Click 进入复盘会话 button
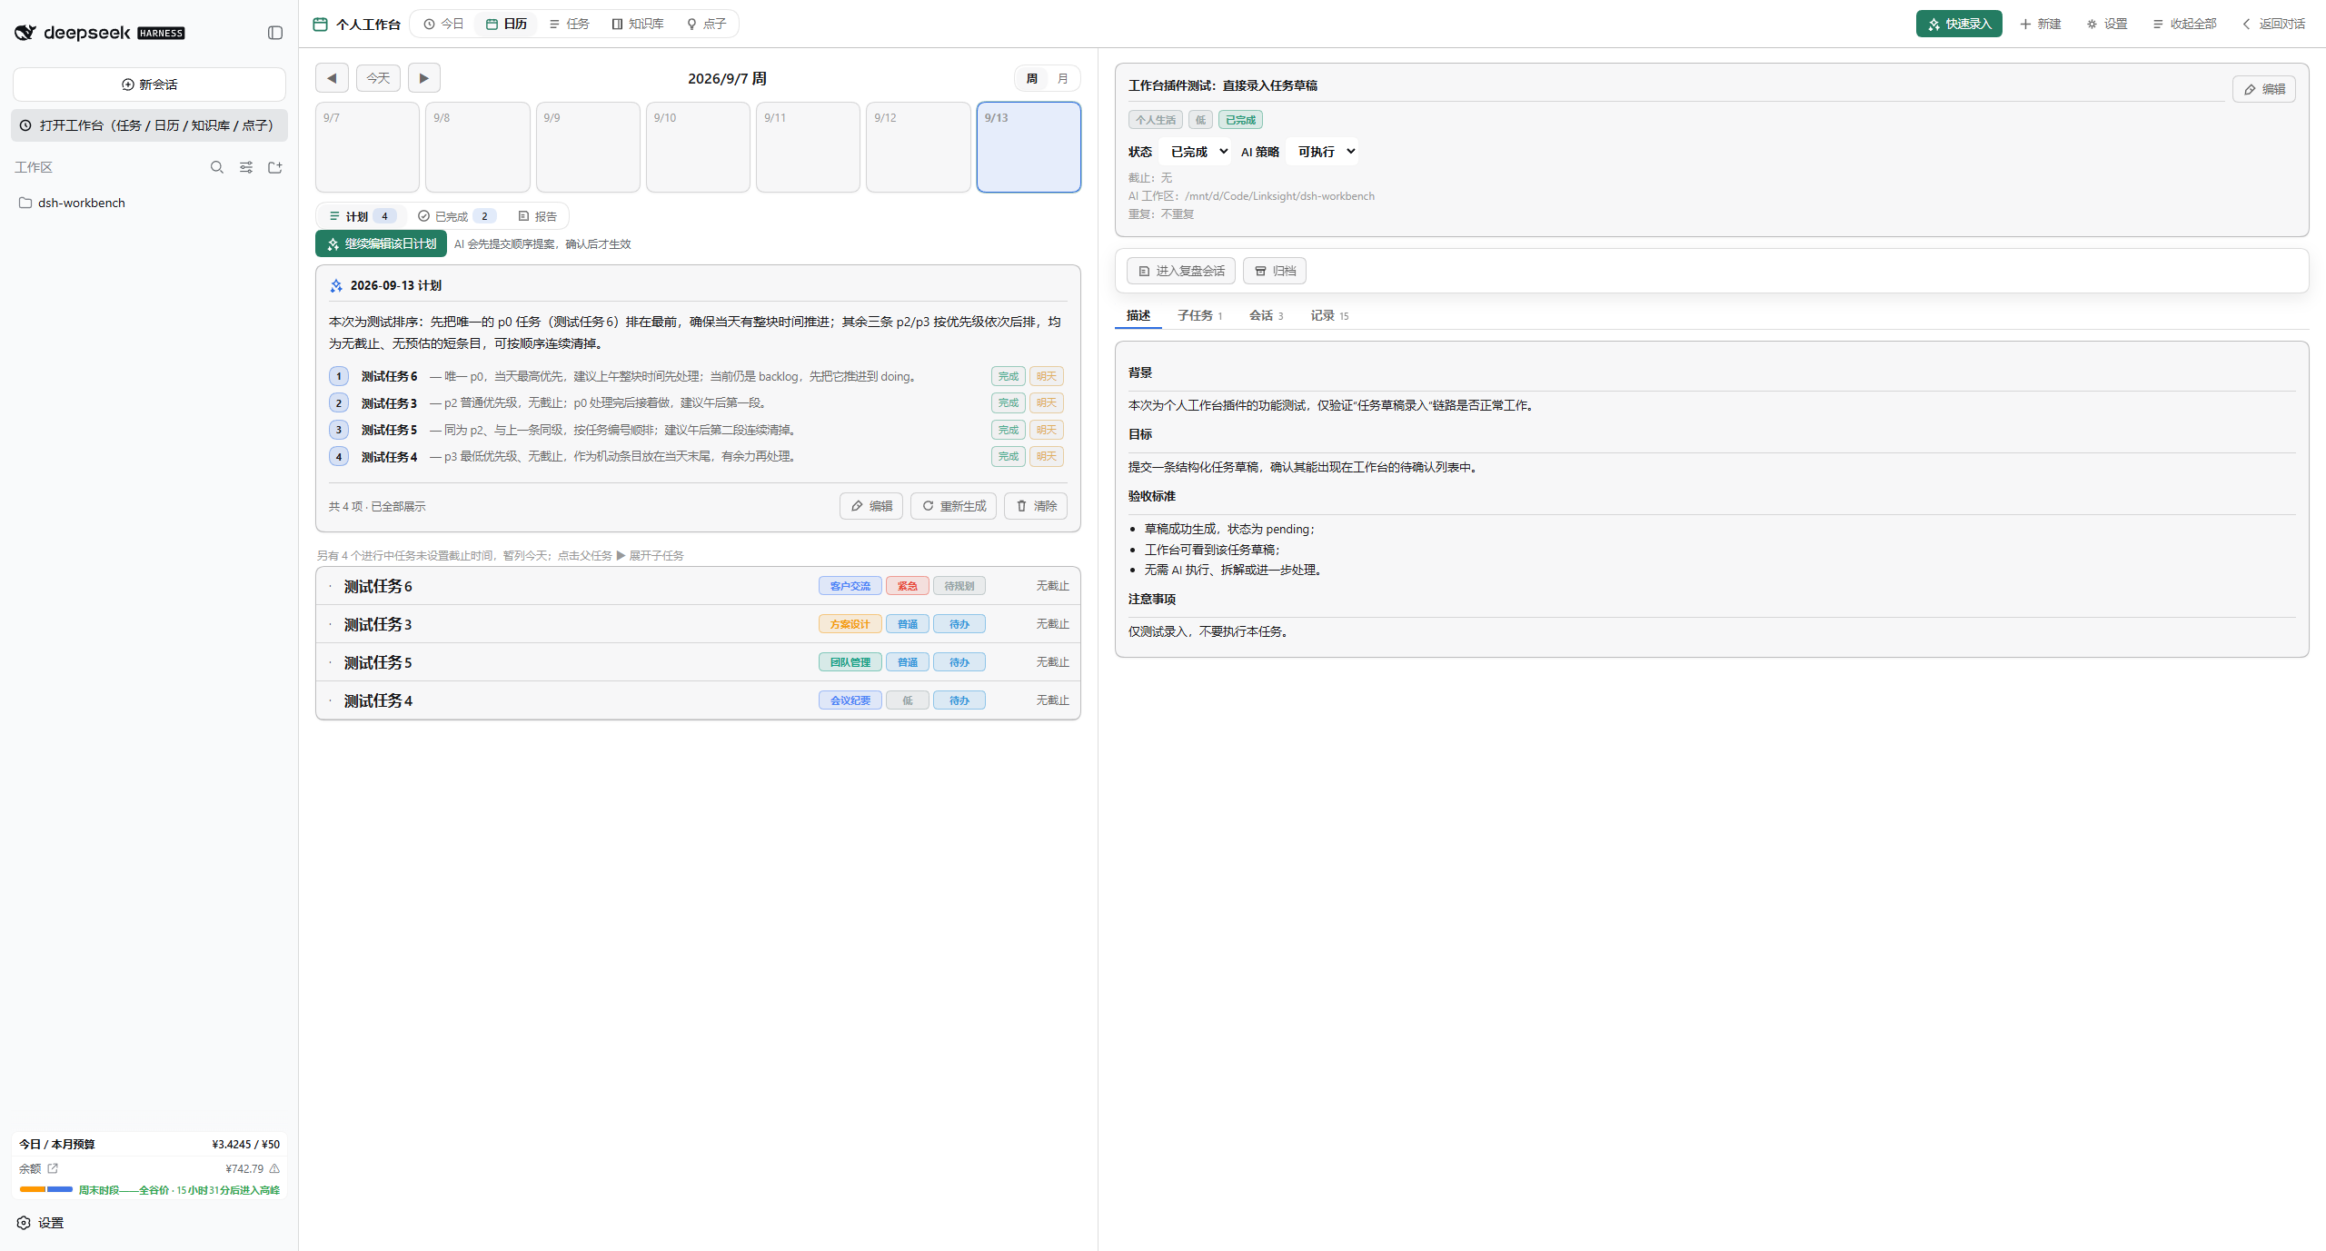2326x1251 pixels. [x=1181, y=271]
